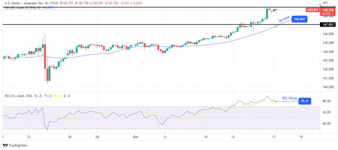
Task: Click the 140.000 price axis label
Action: [x=328, y=87]
